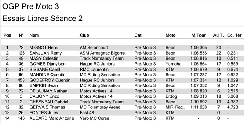The image size is (244, 123).
Task: Select AUDARD Marc Antoine row
Action: click(52, 118)
